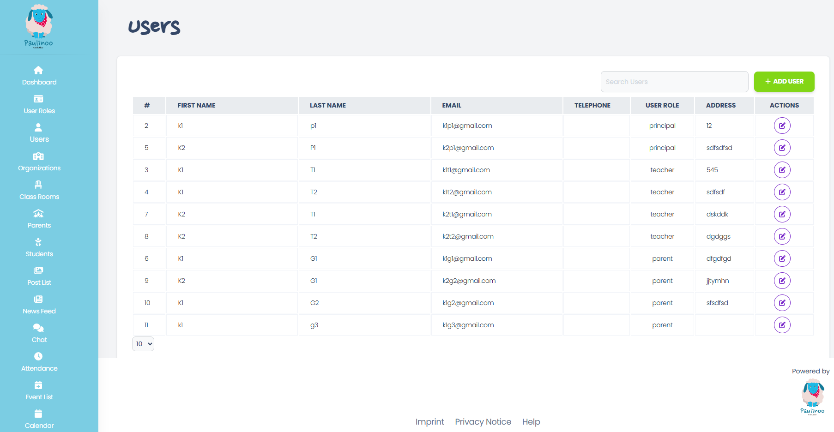The width and height of the screenshot is (834, 432).
Task: Open the Post List icon
Action: click(x=39, y=270)
